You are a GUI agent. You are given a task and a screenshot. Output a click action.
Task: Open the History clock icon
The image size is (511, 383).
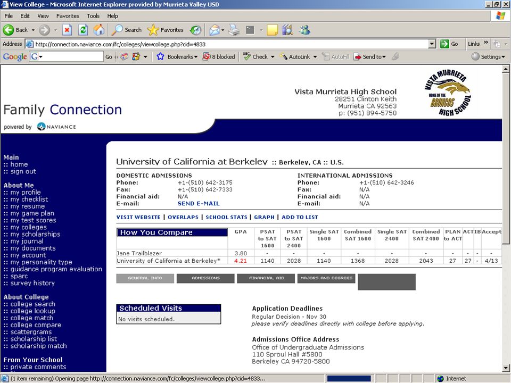click(195, 30)
